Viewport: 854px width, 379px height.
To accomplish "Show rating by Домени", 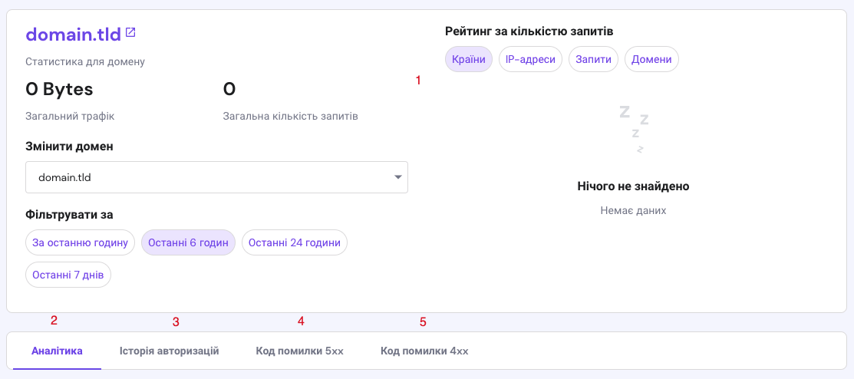I will [651, 59].
